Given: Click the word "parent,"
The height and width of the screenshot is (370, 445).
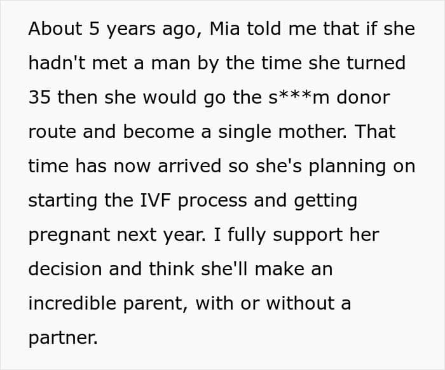Looking at the screenshot, I should tap(155, 304).
